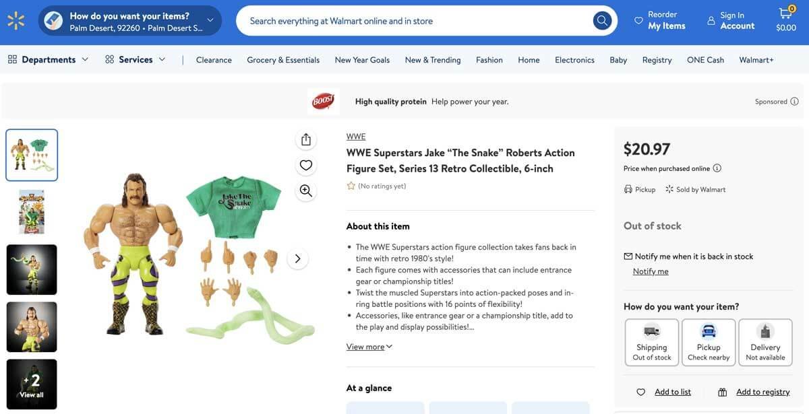Open the Electronics category

pyautogui.click(x=574, y=59)
